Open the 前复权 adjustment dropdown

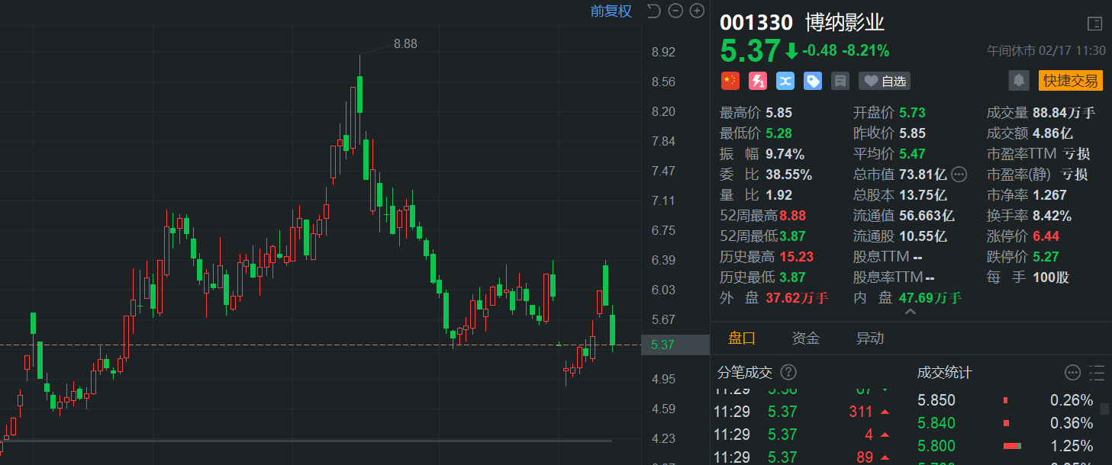(x=611, y=11)
